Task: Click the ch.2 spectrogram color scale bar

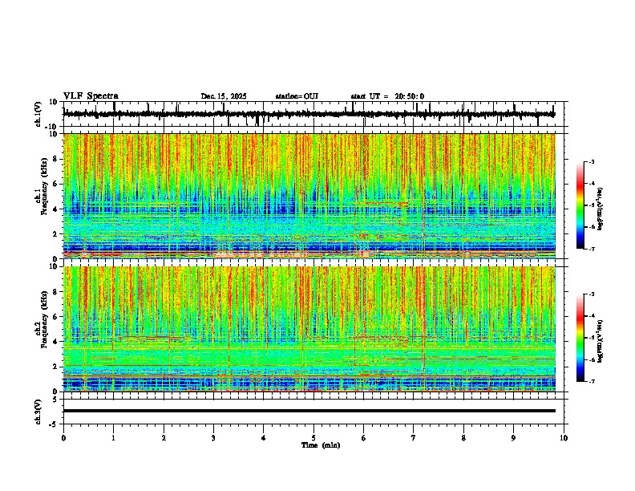Action: 580,338
